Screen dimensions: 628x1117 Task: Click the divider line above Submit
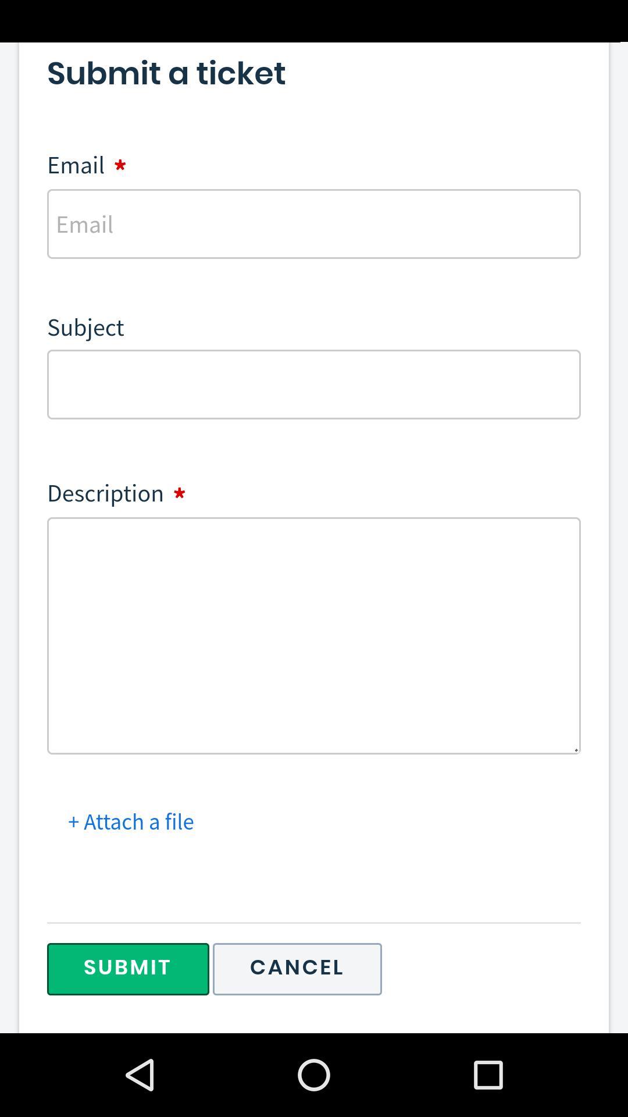(x=314, y=923)
